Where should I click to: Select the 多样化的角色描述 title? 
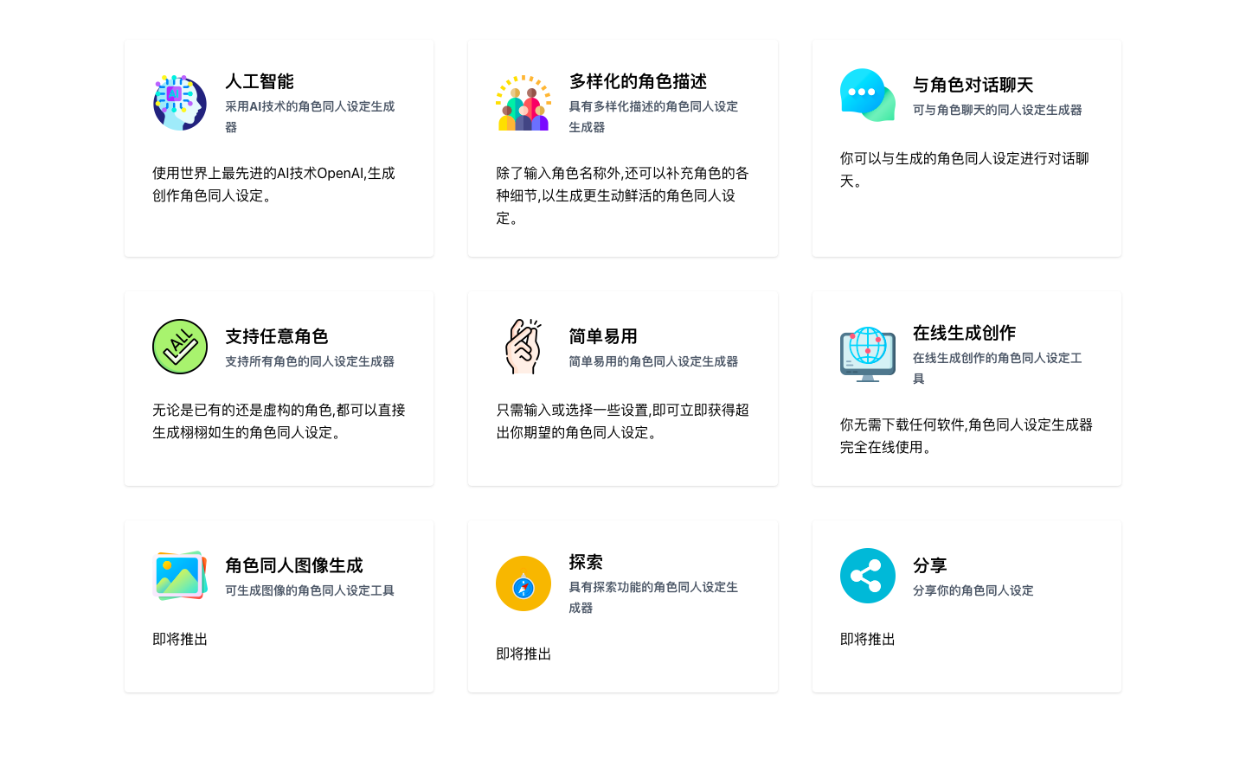[x=638, y=81]
